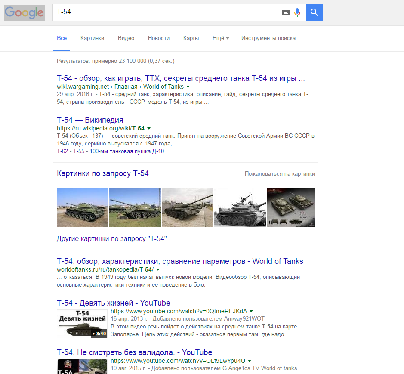404x374 pixels.
Task: Click the worldoftanks.ru/ru/tankopedia/T-54/ URL text
Action: [x=105, y=269]
